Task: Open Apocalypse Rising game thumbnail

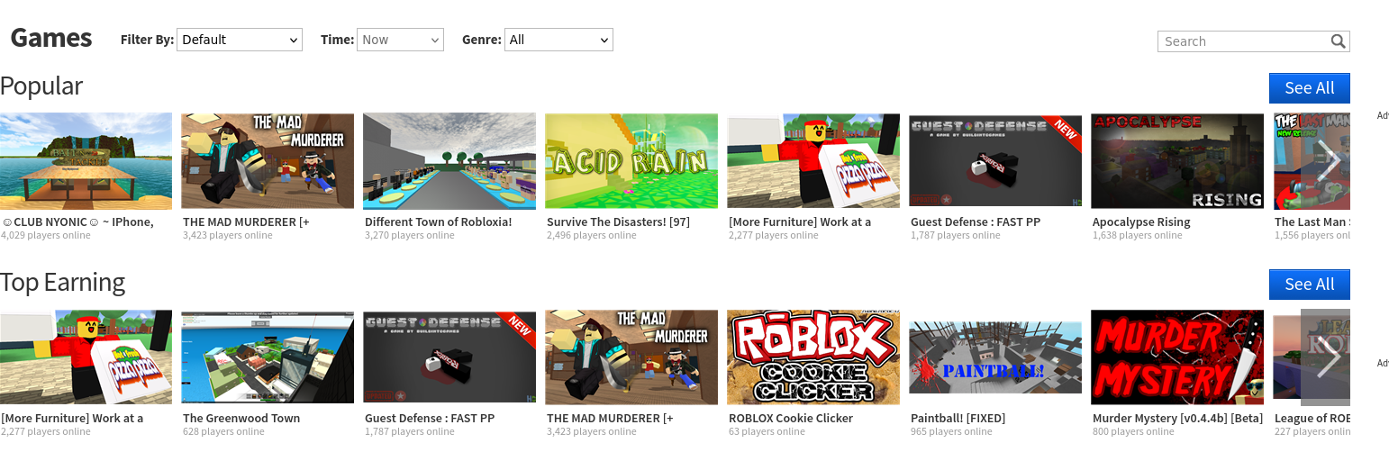Action: coord(1177,160)
